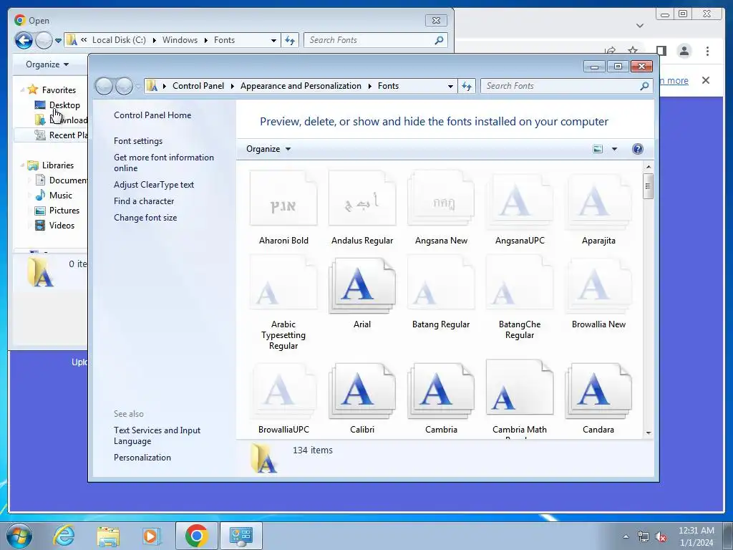This screenshot has height=550, width=733.
Task: Select the BrowalliaUPC font icon
Action: click(283, 390)
